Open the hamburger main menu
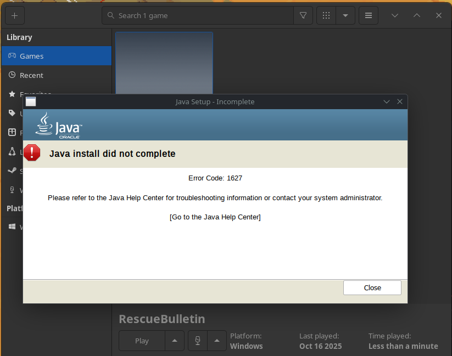 369,15
